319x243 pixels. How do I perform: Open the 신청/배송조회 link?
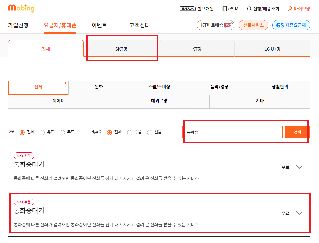266,9
